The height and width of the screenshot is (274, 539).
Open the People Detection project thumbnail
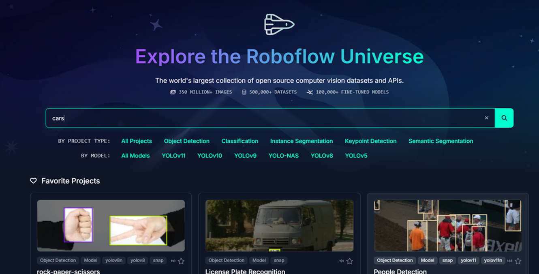[x=448, y=225]
